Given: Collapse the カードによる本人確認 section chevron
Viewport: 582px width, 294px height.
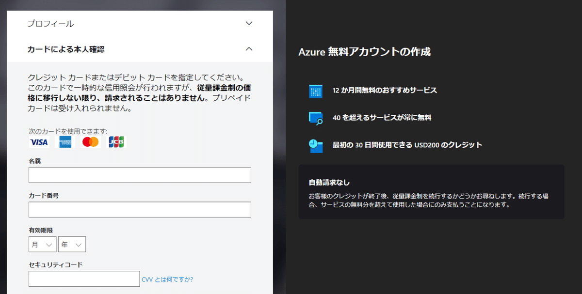Looking at the screenshot, I should (x=249, y=49).
